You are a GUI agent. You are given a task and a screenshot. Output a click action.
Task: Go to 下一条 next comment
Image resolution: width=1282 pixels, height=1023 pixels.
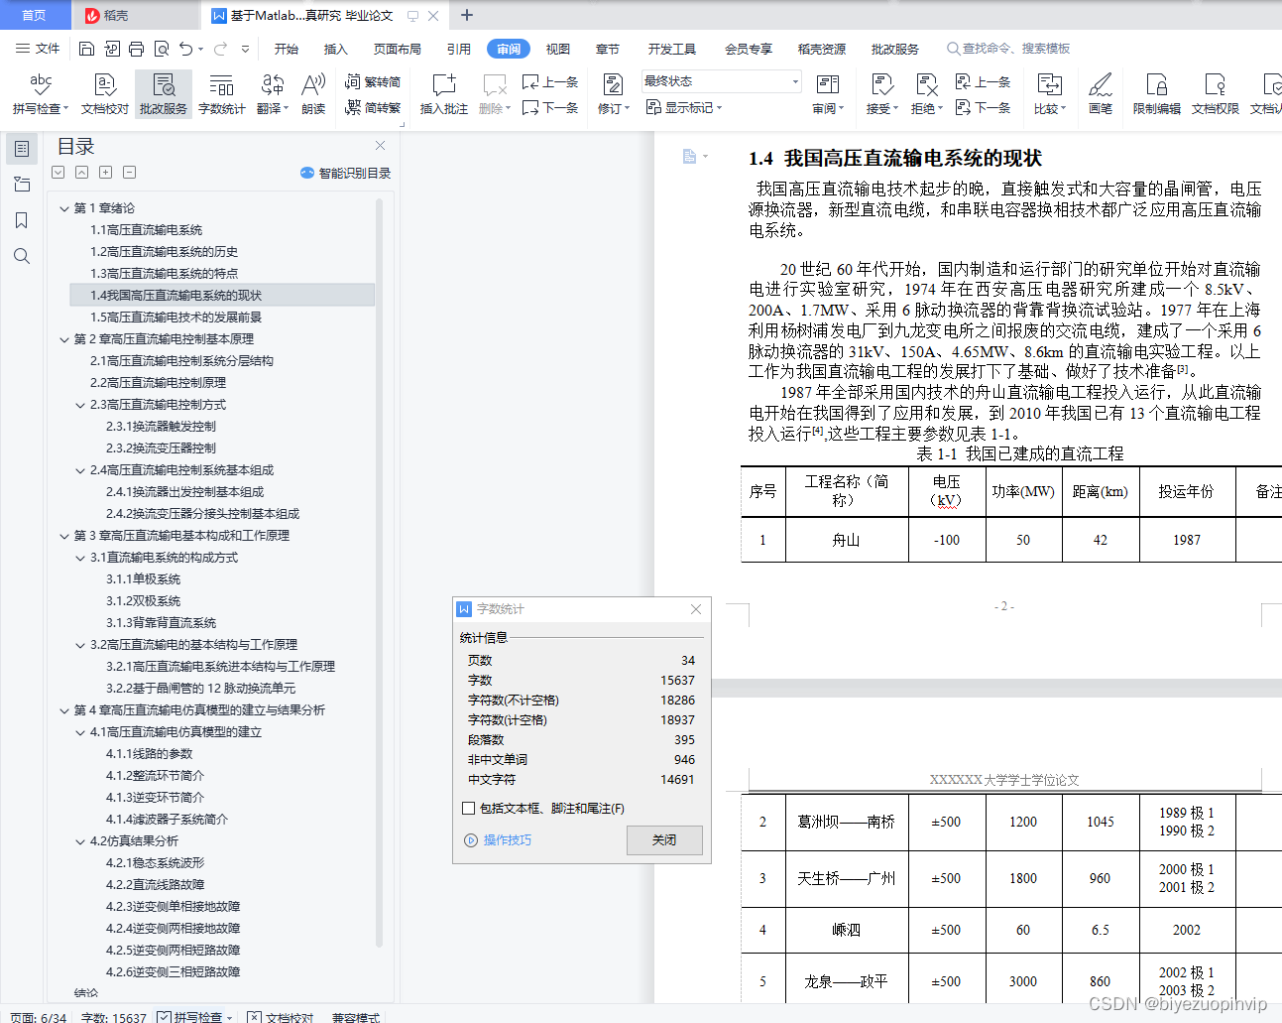(550, 107)
